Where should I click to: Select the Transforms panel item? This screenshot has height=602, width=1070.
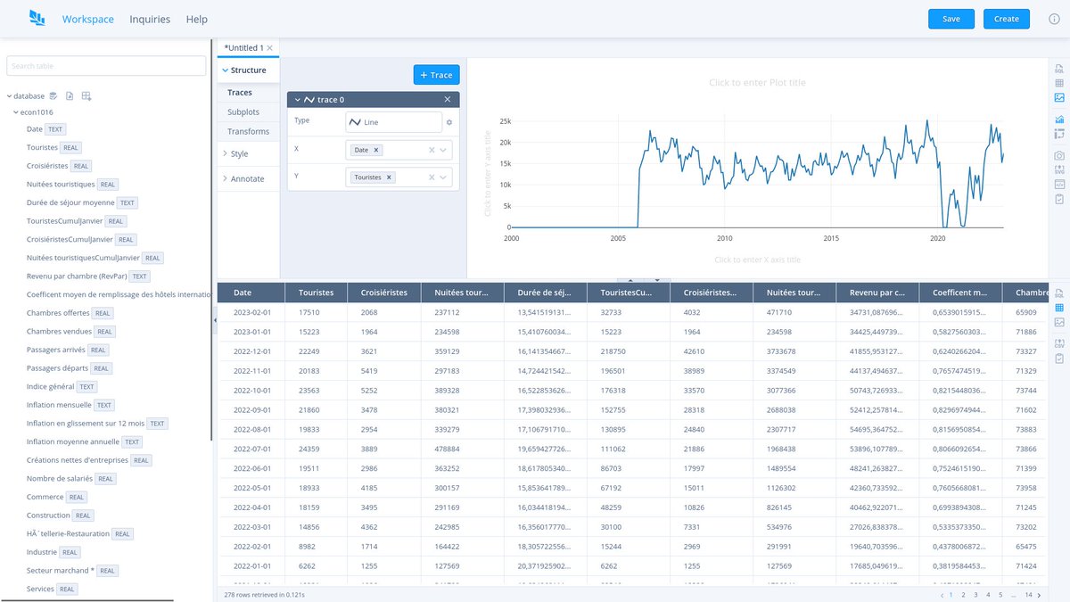coord(249,132)
